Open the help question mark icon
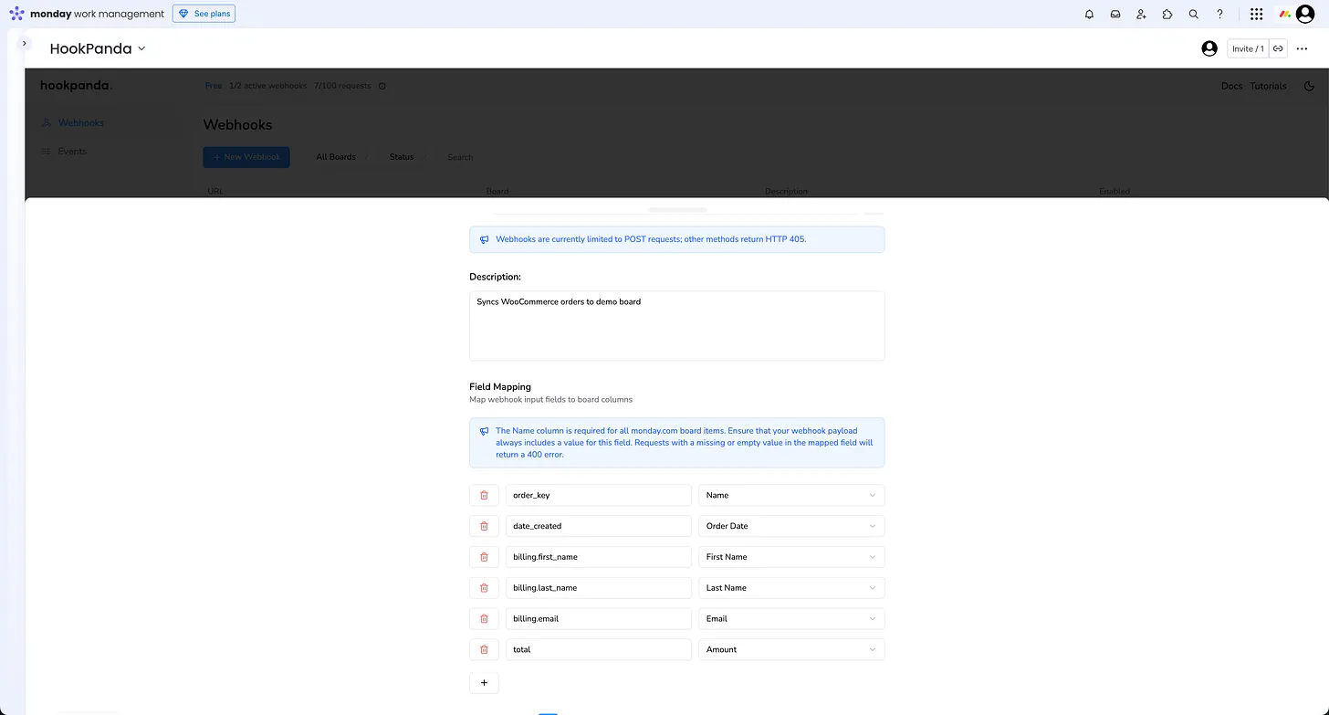This screenshot has height=715, width=1329. click(x=1219, y=14)
